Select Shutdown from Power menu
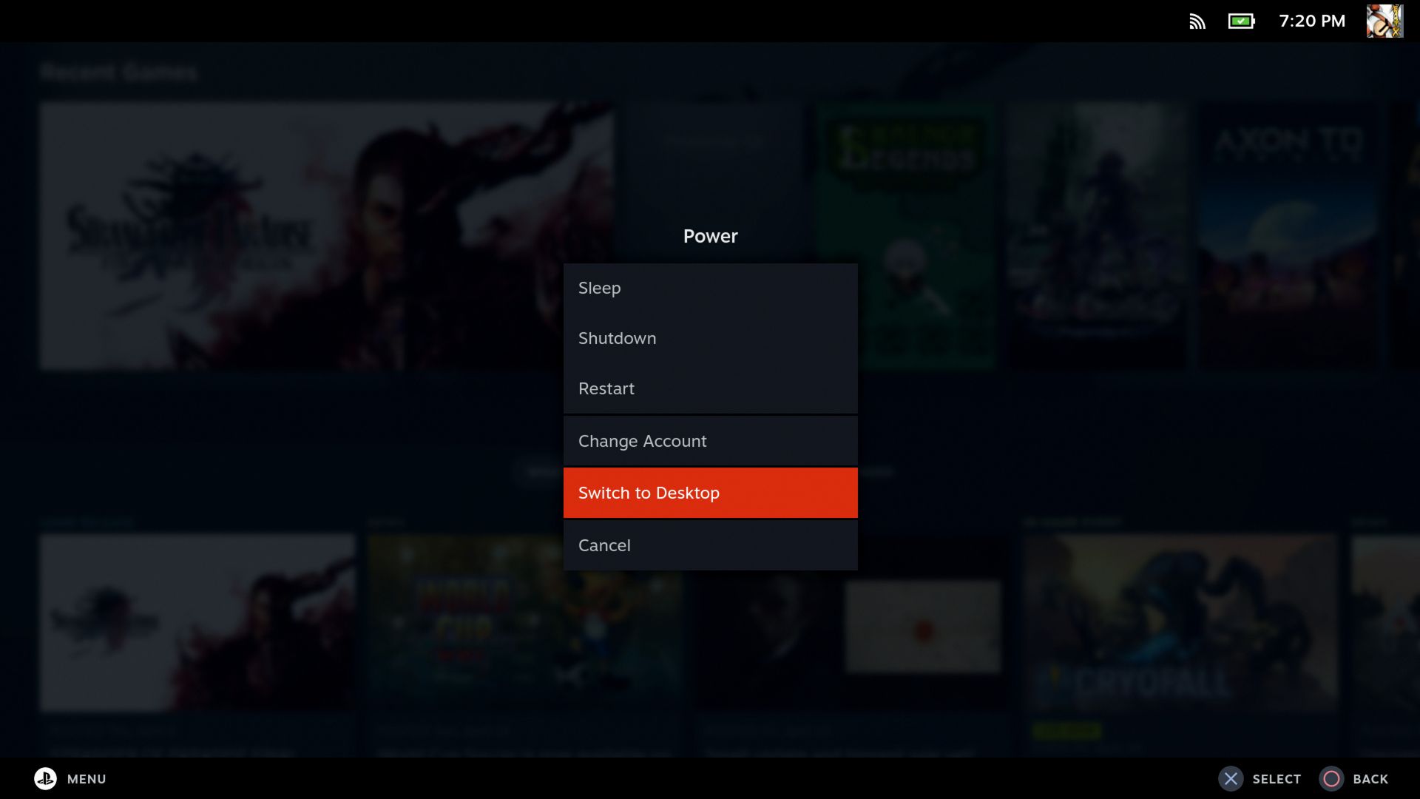The image size is (1420, 799). pos(710,337)
